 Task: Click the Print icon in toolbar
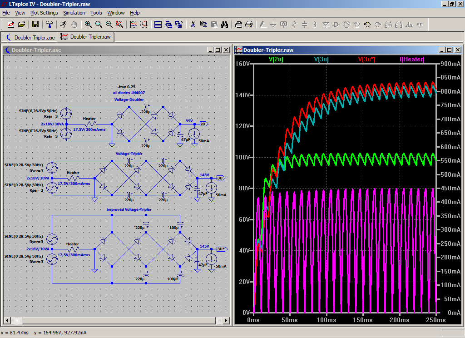click(x=248, y=24)
